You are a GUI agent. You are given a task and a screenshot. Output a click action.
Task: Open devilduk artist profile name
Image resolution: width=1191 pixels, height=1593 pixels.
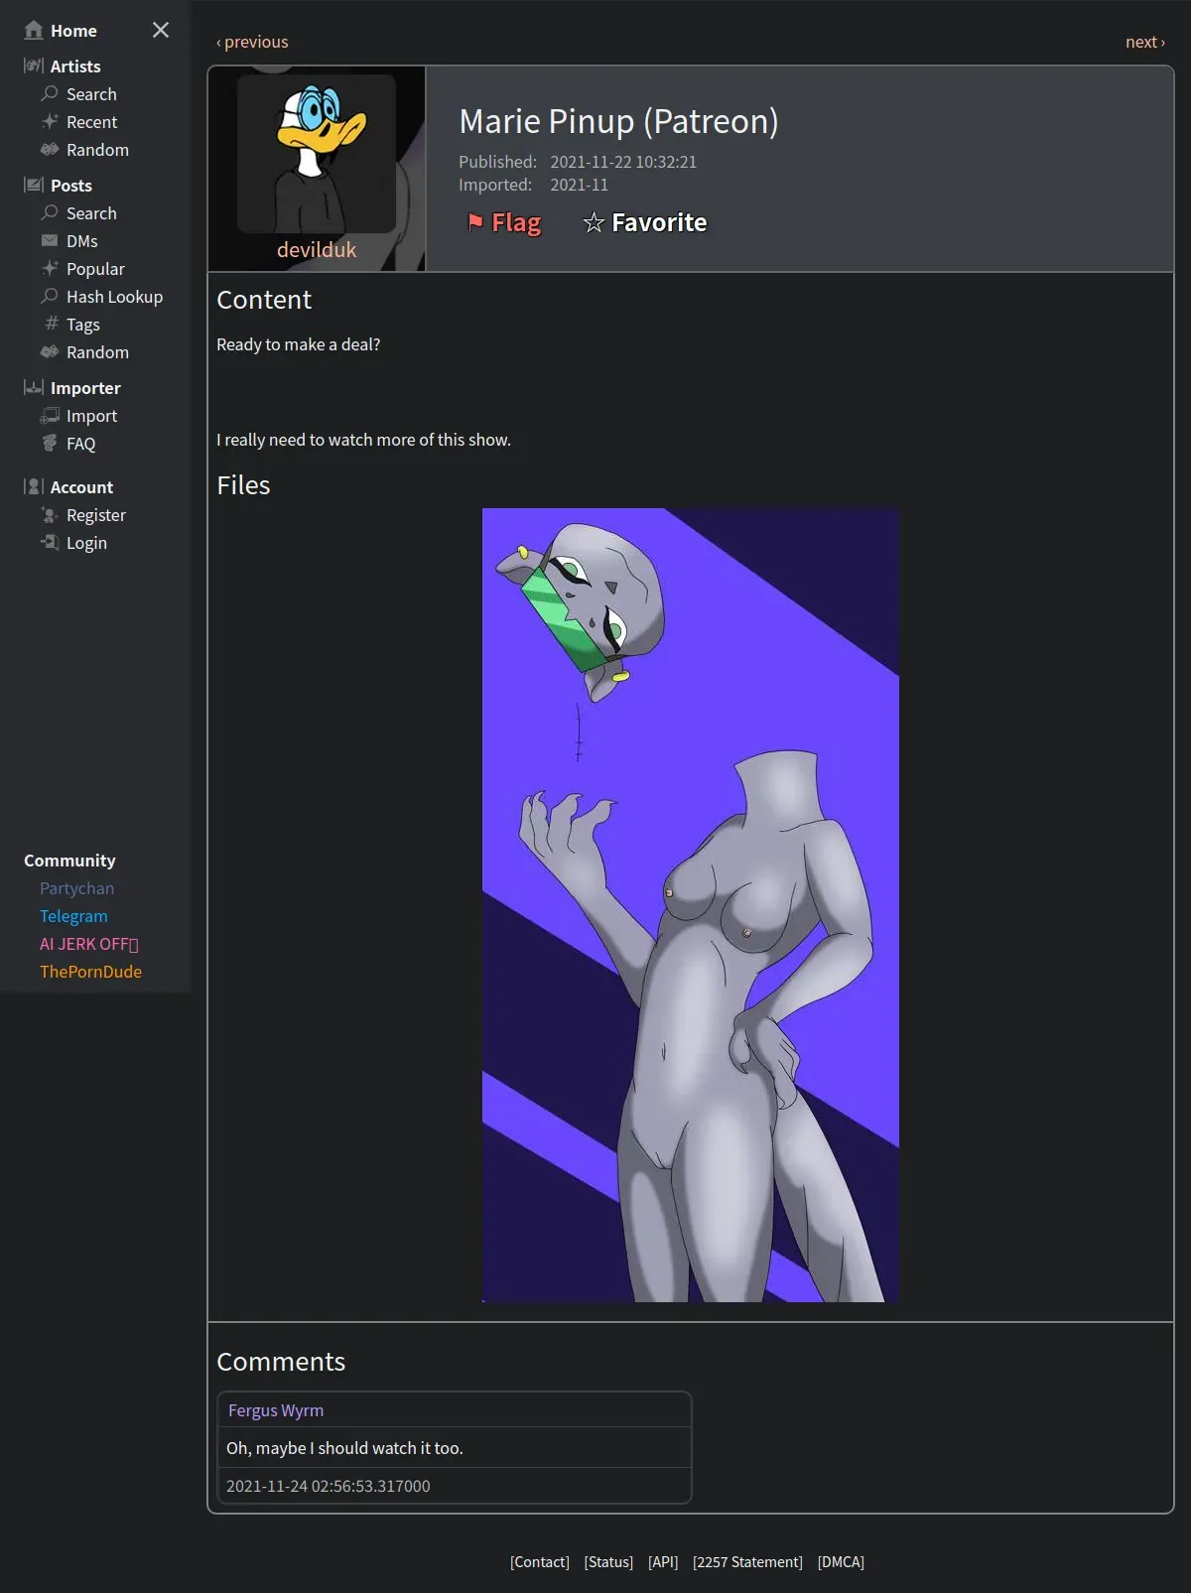click(317, 249)
